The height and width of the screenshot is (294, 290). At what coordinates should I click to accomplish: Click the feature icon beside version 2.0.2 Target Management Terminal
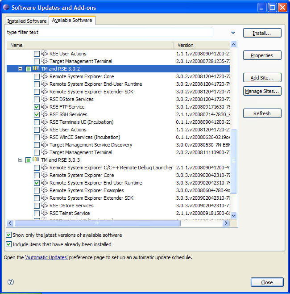(x=44, y=152)
